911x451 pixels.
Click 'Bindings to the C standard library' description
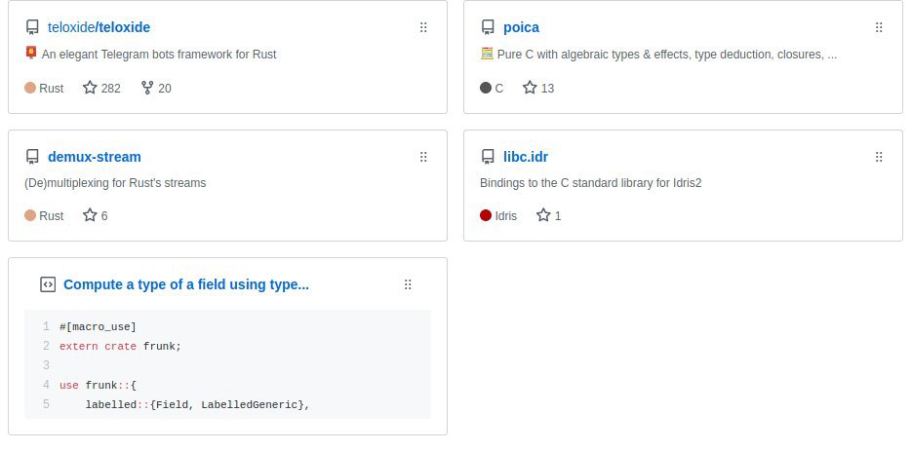pos(591,183)
